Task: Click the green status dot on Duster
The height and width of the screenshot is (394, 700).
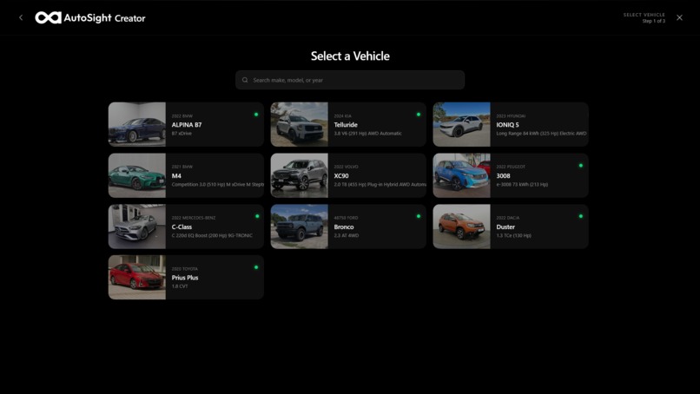Action: [581, 216]
